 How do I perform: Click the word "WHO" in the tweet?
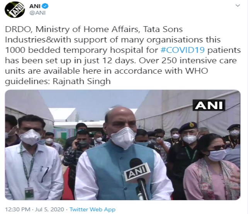(x=197, y=71)
